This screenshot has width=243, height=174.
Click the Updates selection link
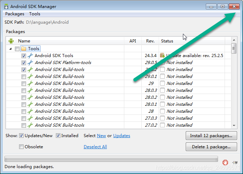pos(121,136)
